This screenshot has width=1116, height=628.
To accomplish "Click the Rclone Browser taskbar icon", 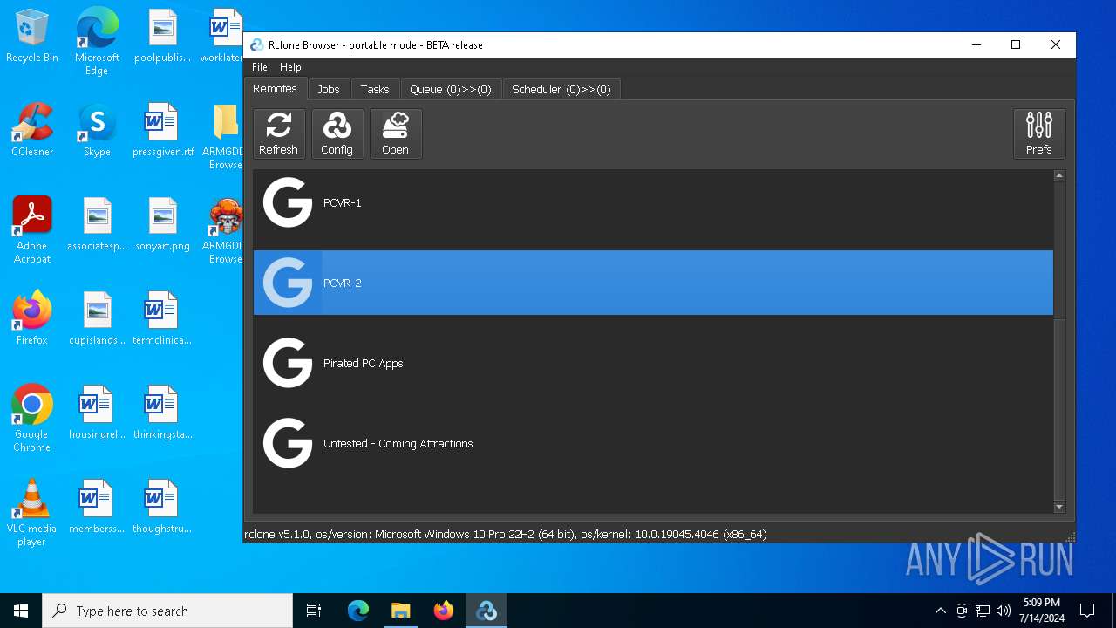I will point(487,611).
